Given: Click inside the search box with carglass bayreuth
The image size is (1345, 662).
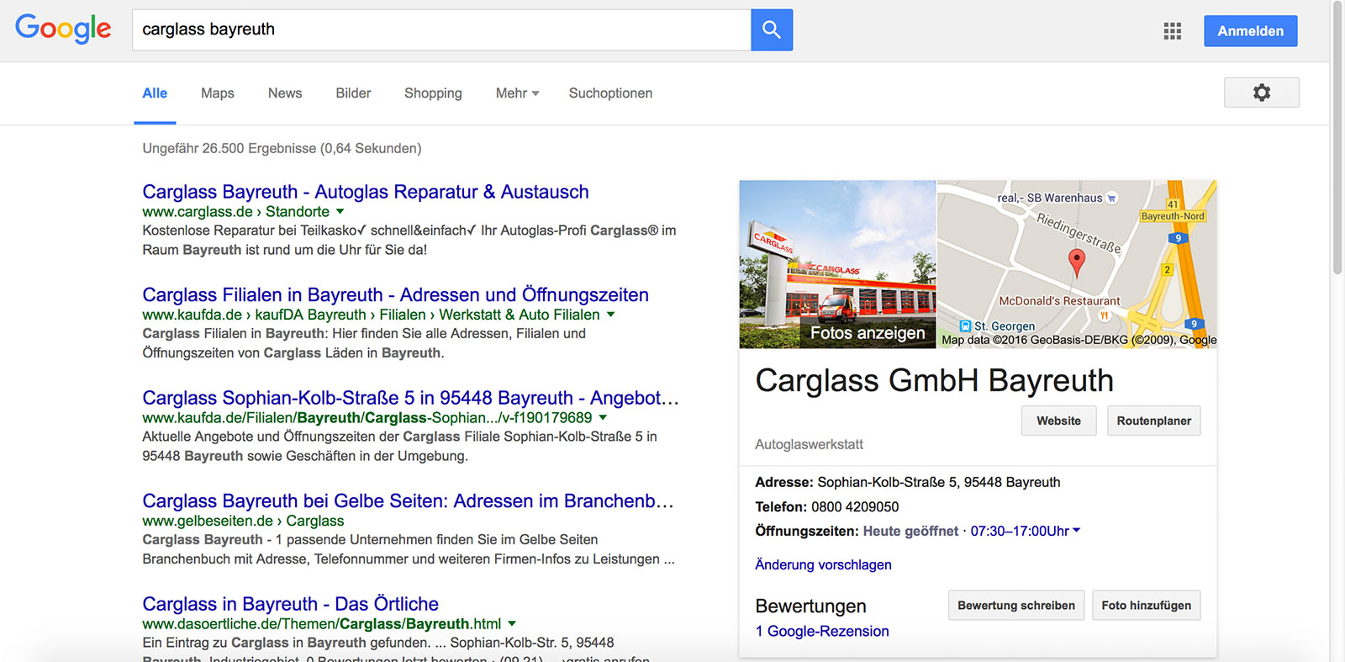Looking at the screenshot, I should 441,30.
